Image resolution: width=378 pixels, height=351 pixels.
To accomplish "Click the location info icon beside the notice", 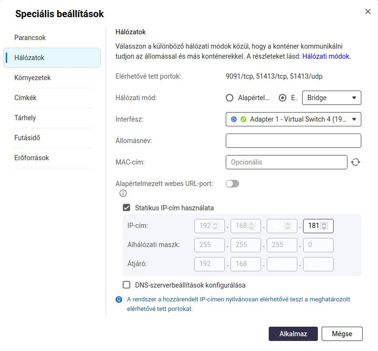I will click(119, 299).
